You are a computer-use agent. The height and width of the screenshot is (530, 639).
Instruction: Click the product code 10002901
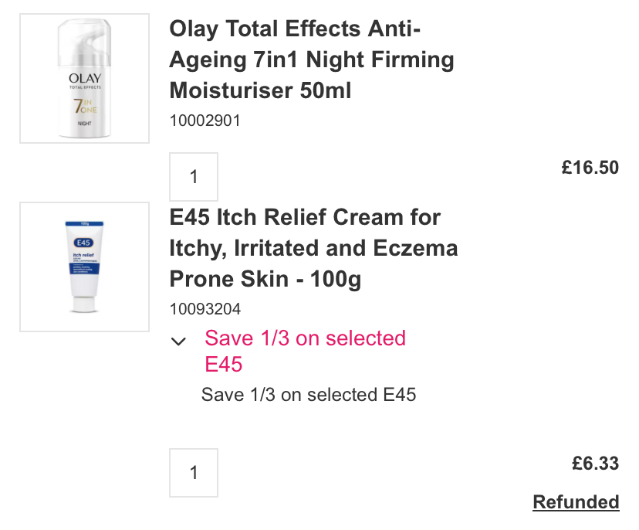[205, 121]
